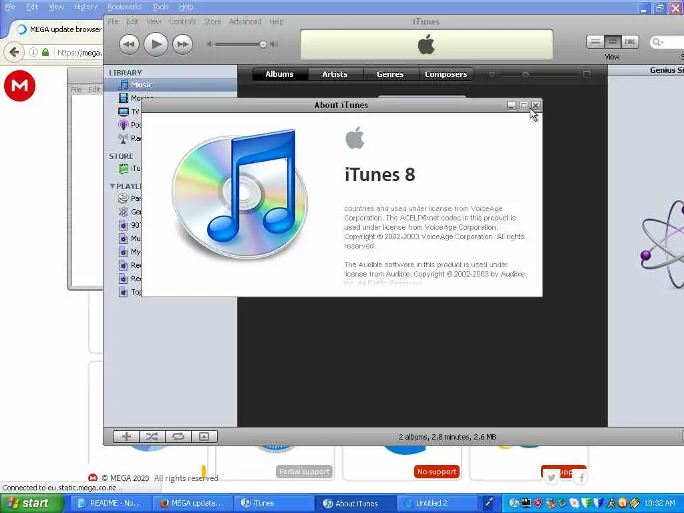
Task: Open the iTunes Store menu
Action: [x=212, y=21]
